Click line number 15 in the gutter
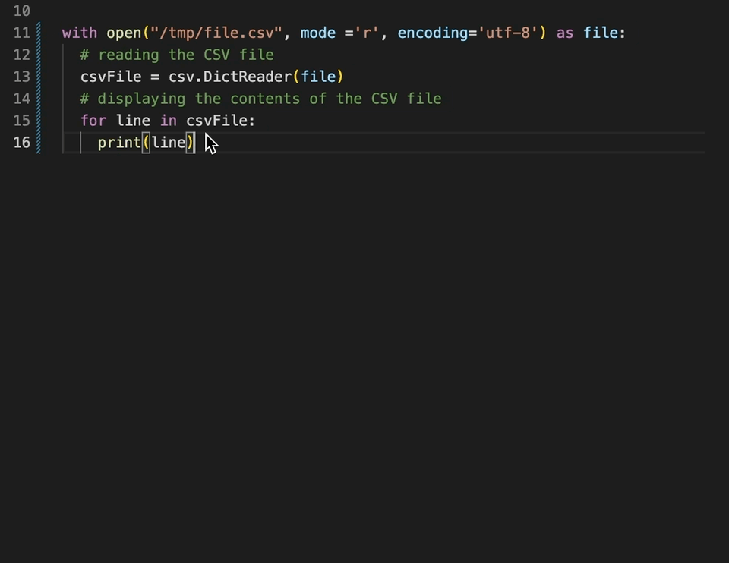 click(x=21, y=121)
